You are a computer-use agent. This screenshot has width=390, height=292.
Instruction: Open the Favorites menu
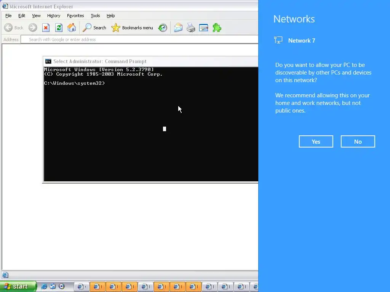75,16
